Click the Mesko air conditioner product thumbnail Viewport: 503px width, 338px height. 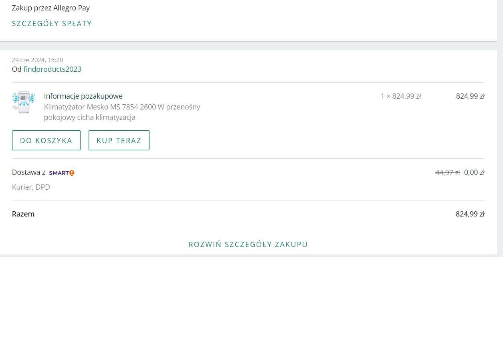tap(24, 102)
